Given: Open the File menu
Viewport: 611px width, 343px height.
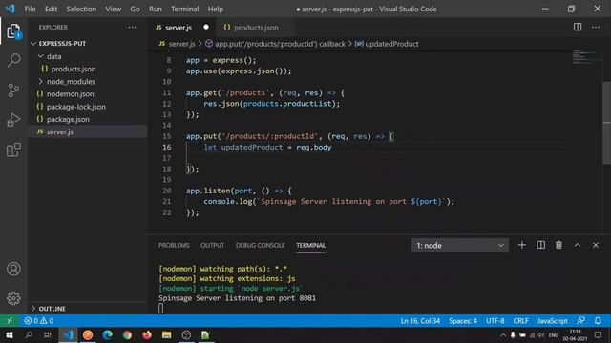Looking at the screenshot, I should [30, 9].
